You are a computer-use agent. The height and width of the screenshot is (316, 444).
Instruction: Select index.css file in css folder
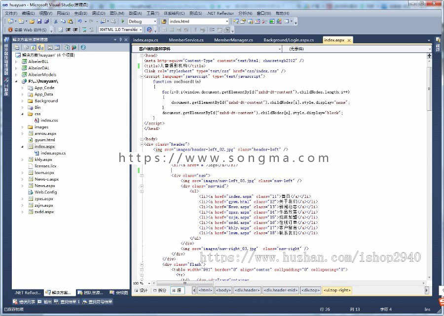[49, 121]
